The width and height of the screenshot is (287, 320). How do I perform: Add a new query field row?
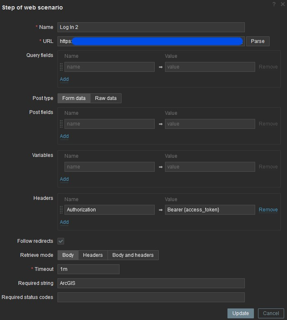tap(64, 79)
